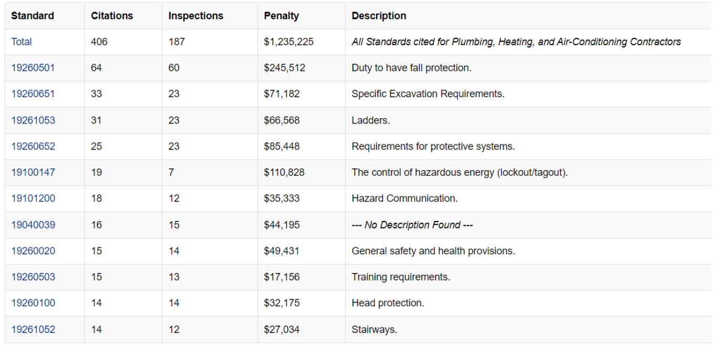Screen dimensions: 713x345
Task: Open the 19261052 Stairways link
Action: (x=33, y=330)
